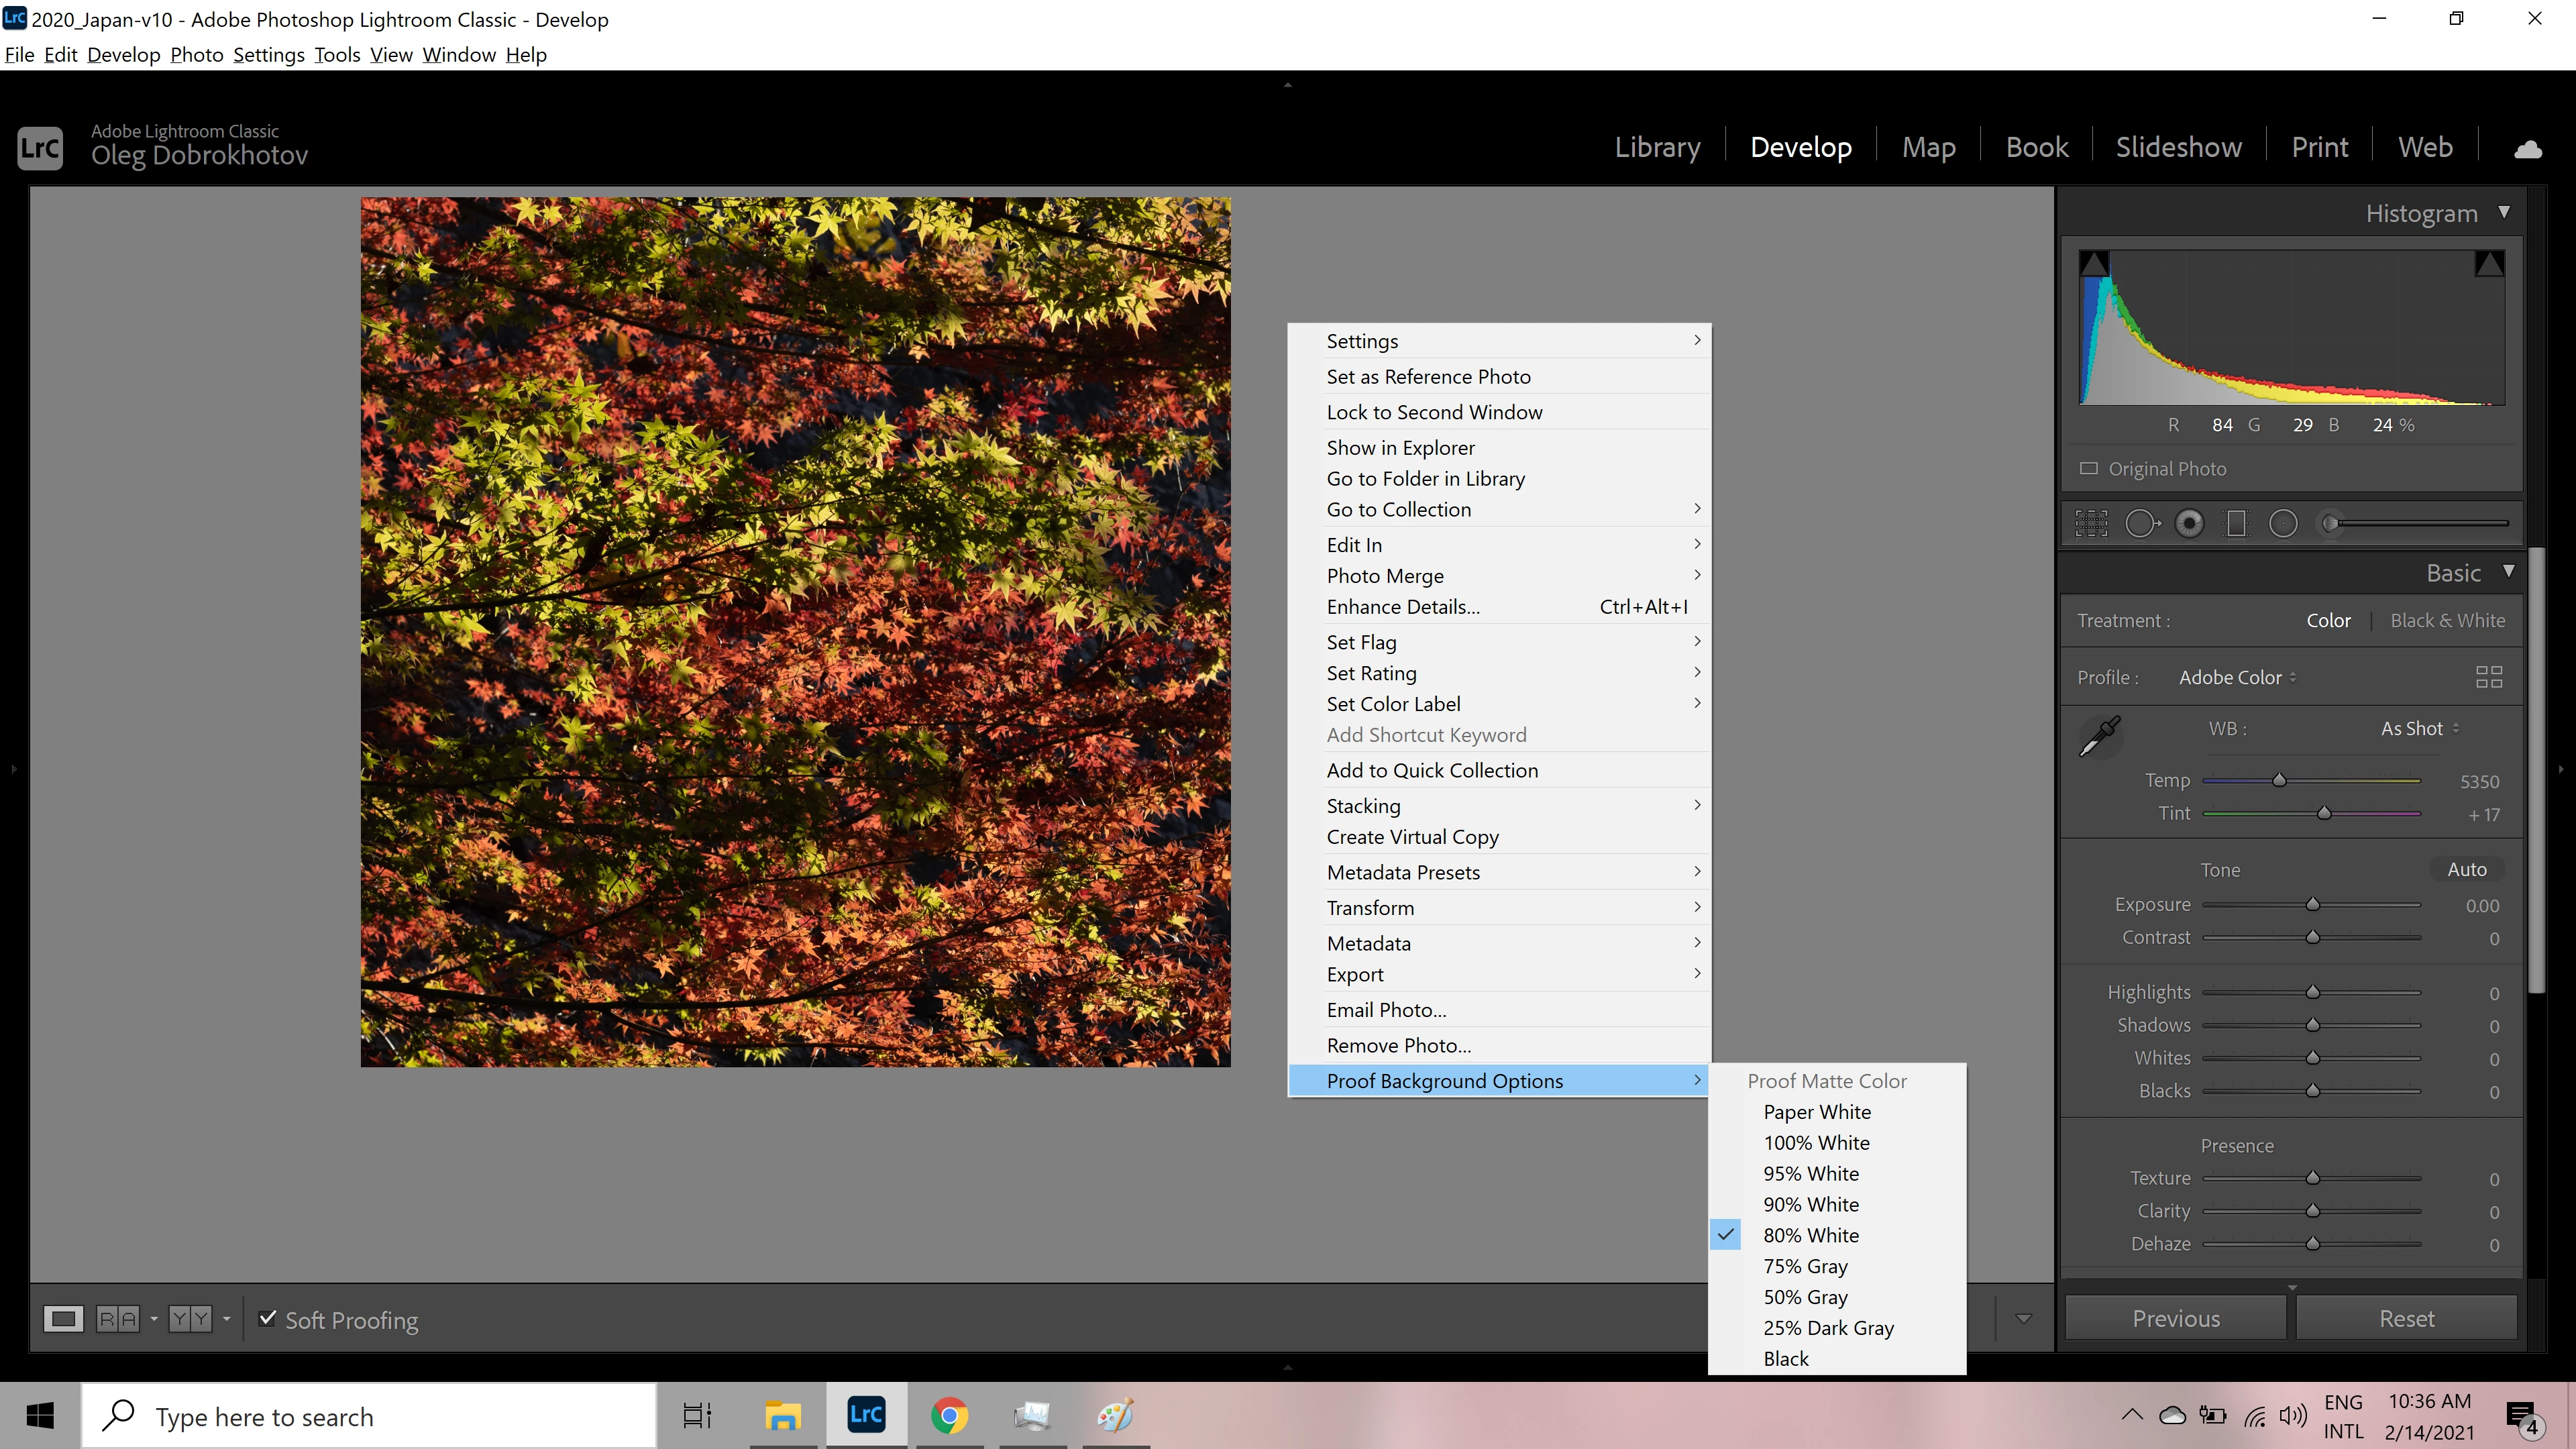Switch treatment to Black & White

tap(2447, 620)
